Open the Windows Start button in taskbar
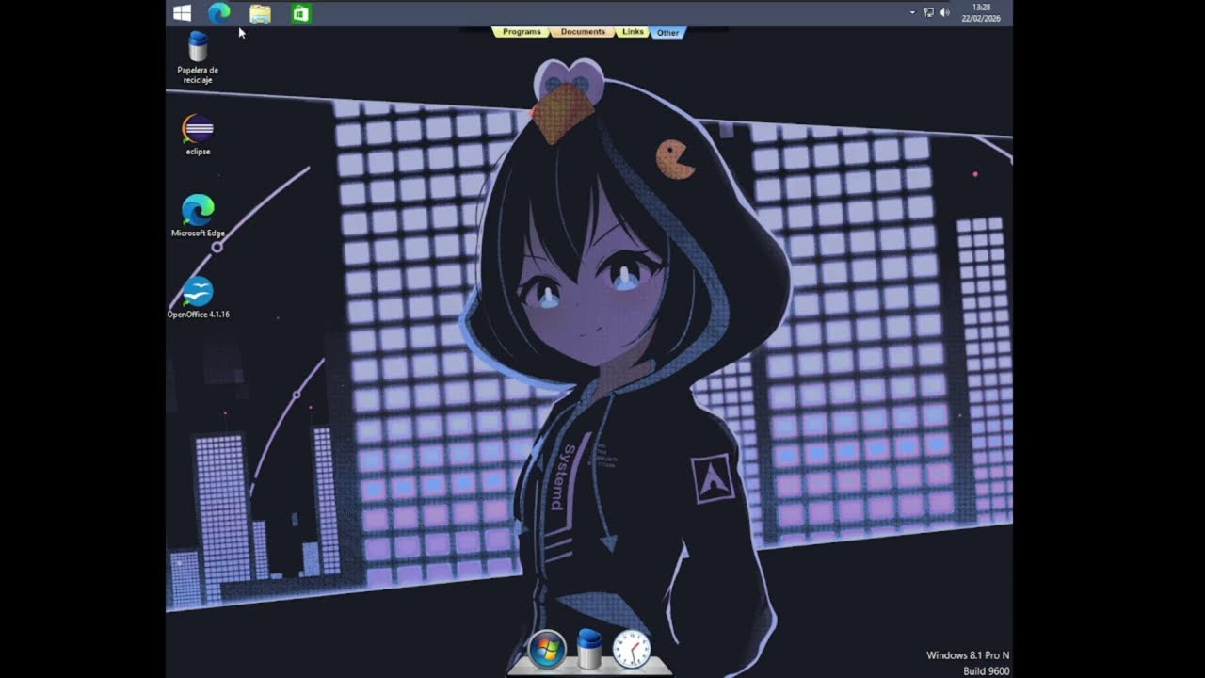The height and width of the screenshot is (678, 1205). (x=183, y=13)
